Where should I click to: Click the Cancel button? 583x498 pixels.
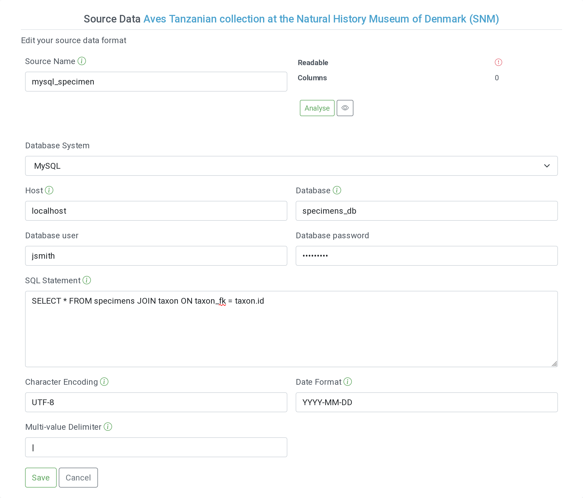78,477
